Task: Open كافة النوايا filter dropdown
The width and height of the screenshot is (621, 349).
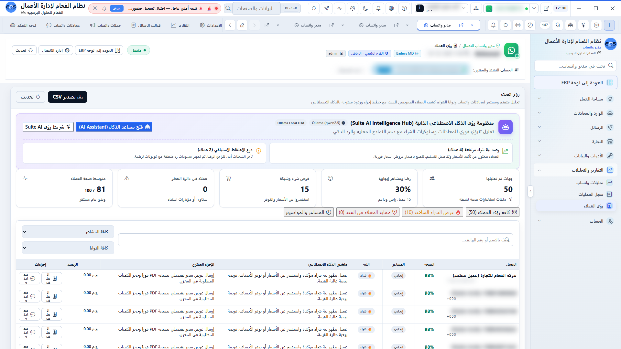Action: point(68,248)
